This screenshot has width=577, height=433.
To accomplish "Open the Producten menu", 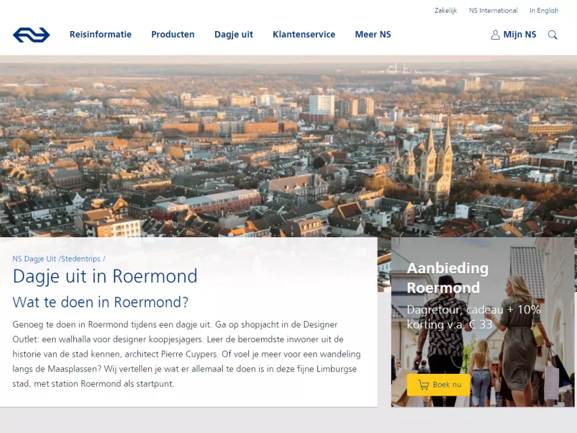I will tap(173, 35).
